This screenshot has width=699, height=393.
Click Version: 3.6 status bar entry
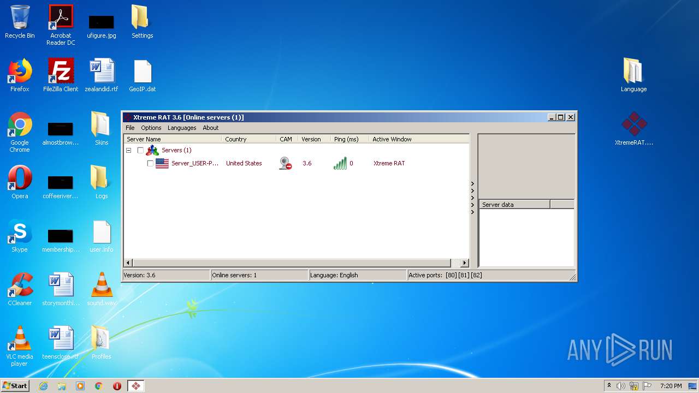point(166,275)
